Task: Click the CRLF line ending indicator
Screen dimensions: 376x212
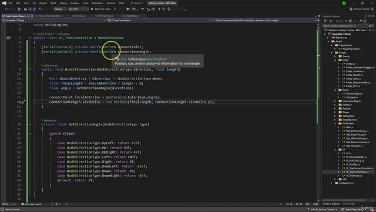Action: (315, 204)
